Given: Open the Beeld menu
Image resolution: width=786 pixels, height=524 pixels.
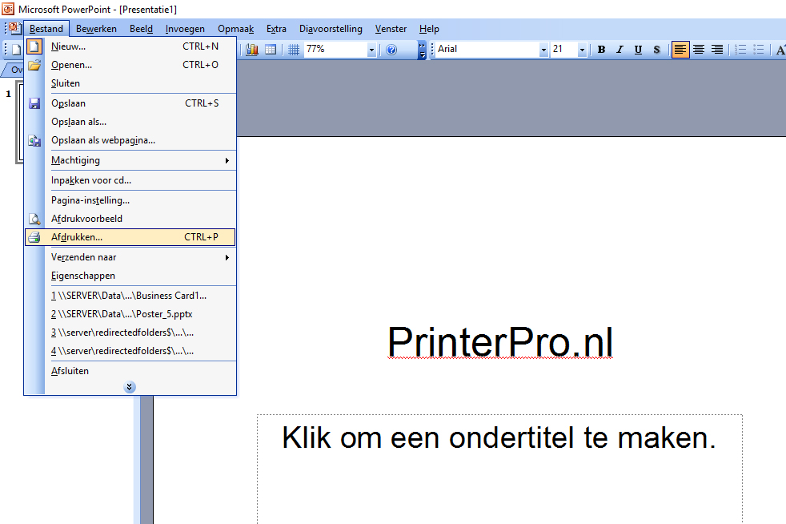Looking at the screenshot, I should pos(141,29).
